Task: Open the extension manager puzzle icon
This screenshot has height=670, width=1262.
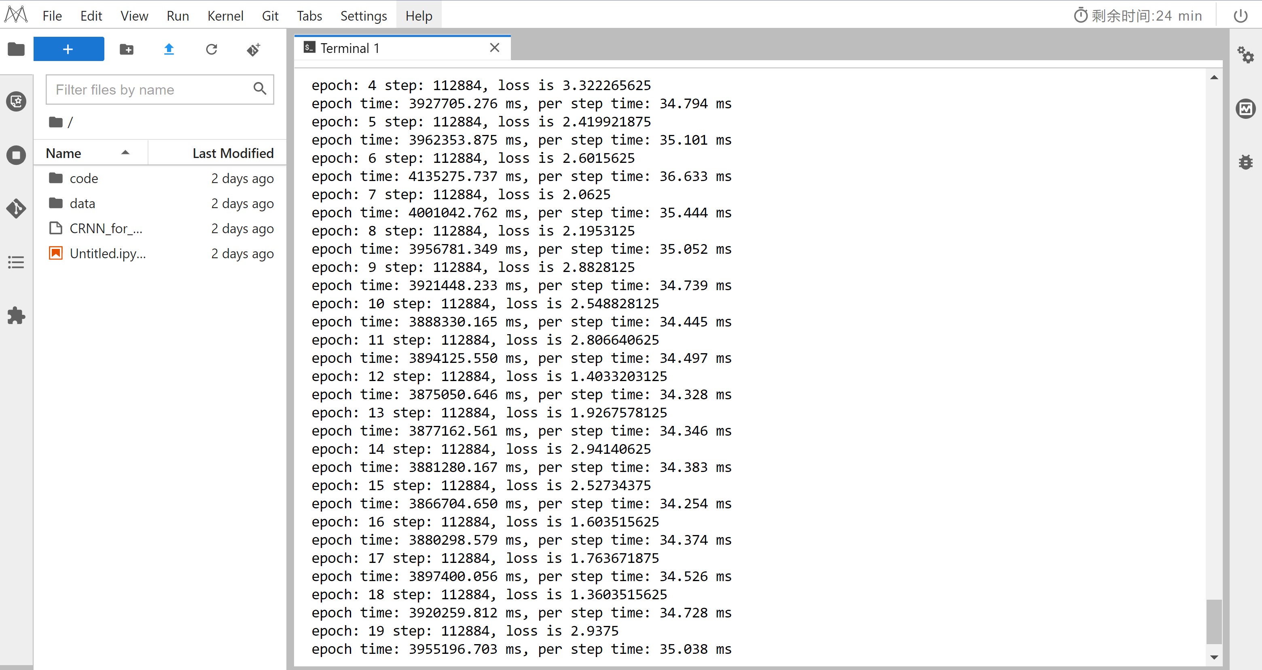Action: pos(16,316)
